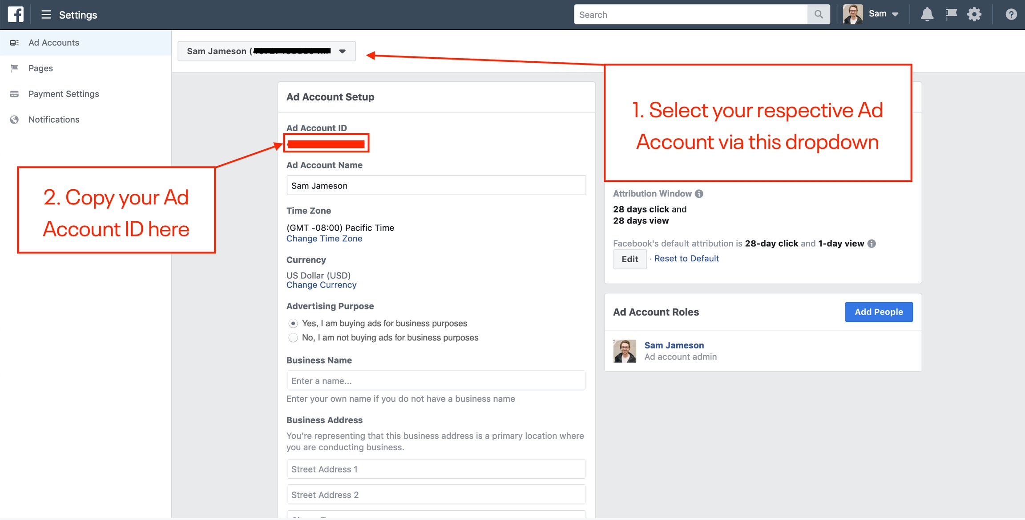Open the gear settings icon in top bar

coord(974,14)
